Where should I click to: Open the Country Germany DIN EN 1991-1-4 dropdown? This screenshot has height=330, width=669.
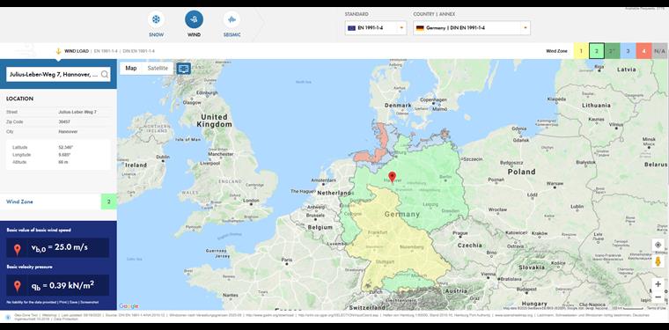[x=472, y=28]
